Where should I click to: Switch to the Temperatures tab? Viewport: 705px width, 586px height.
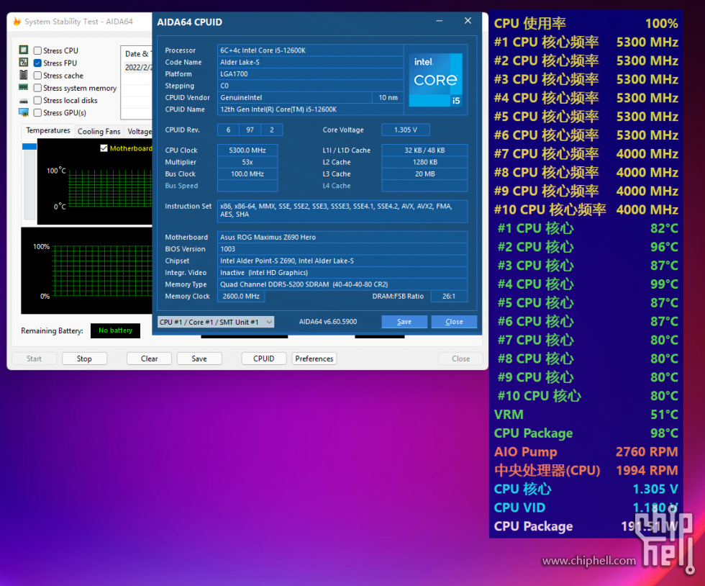[x=48, y=130]
